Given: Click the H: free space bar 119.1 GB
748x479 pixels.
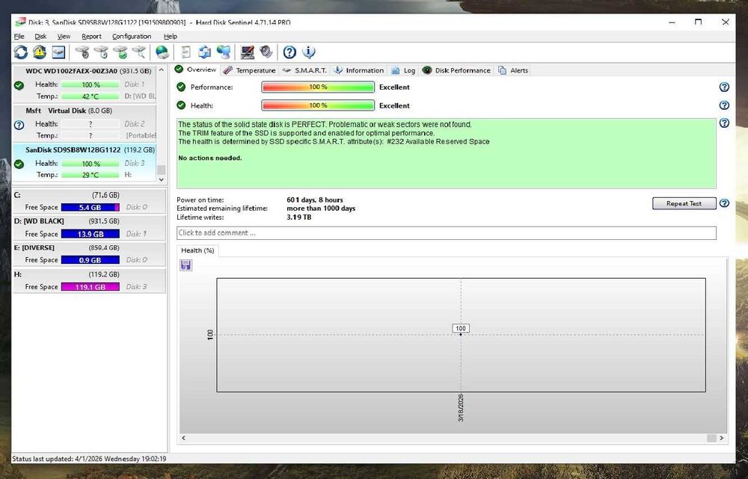Looking at the screenshot, I should point(91,287).
